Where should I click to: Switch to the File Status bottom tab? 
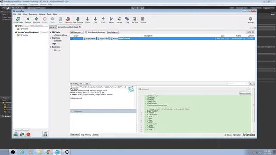[75, 135]
